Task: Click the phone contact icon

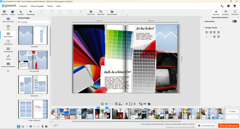Action: tap(222, 6)
